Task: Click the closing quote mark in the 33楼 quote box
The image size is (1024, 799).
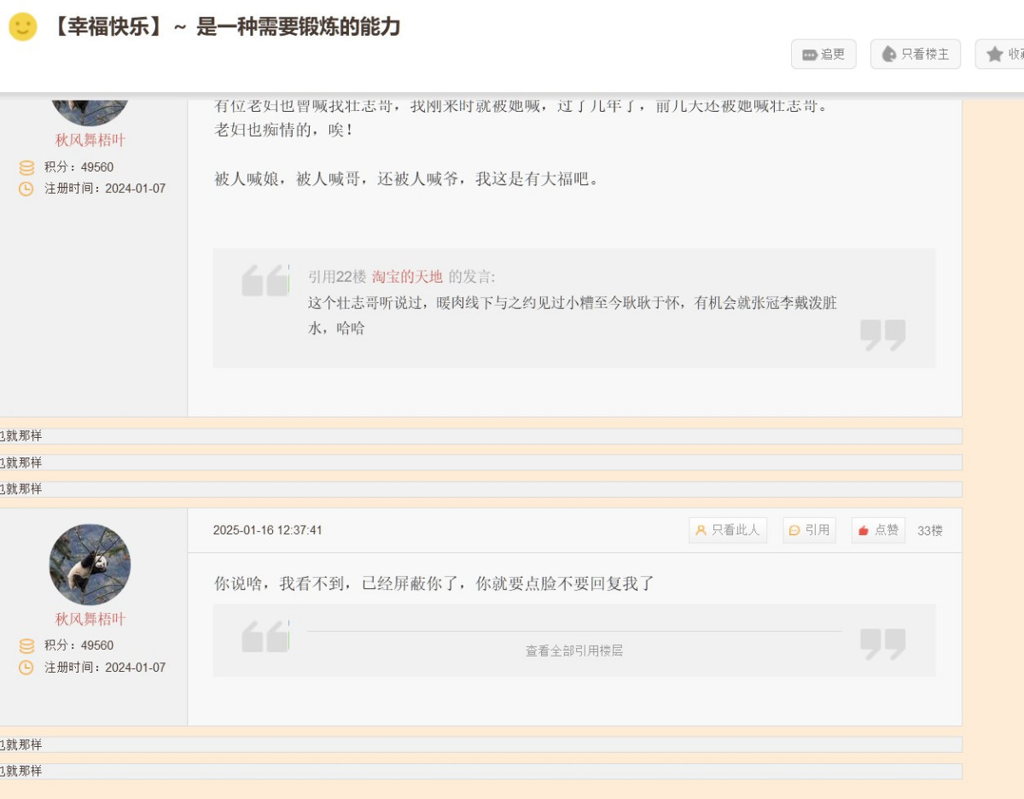Action: coord(882,644)
